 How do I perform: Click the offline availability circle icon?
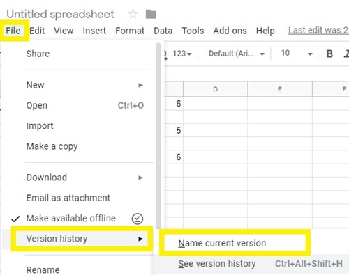[138, 219]
